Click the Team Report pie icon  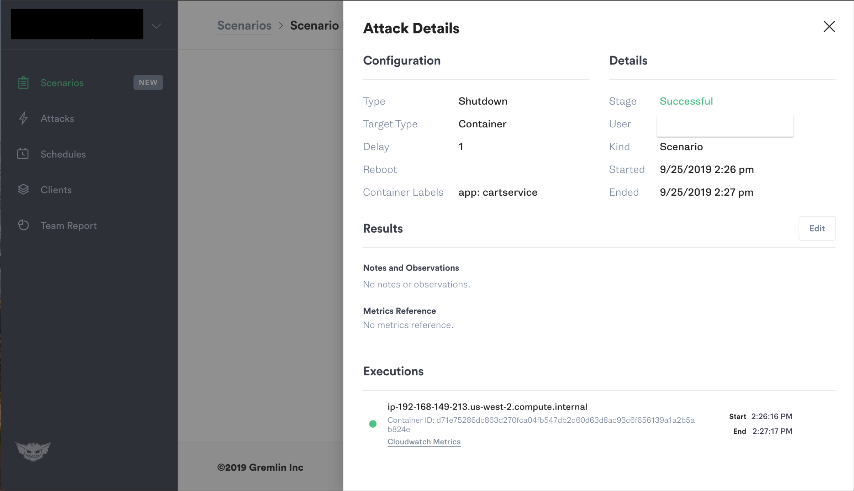pyautogui.click(x=23, y=225)
